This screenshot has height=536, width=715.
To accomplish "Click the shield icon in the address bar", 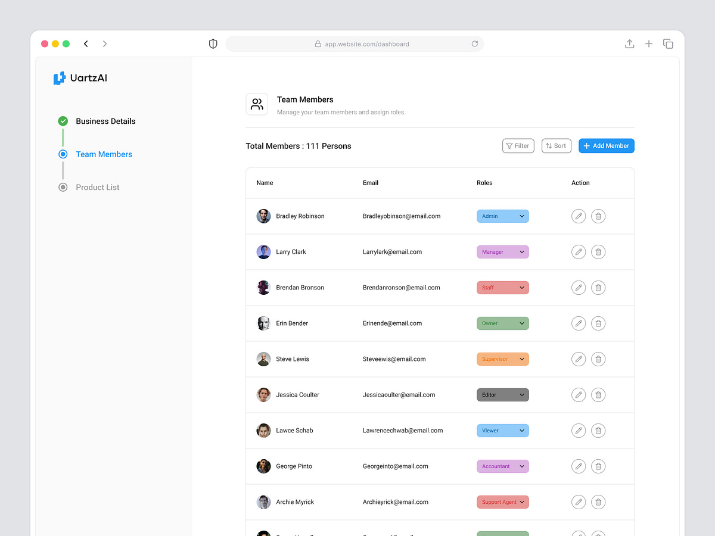I will click(x=213, y=43).
